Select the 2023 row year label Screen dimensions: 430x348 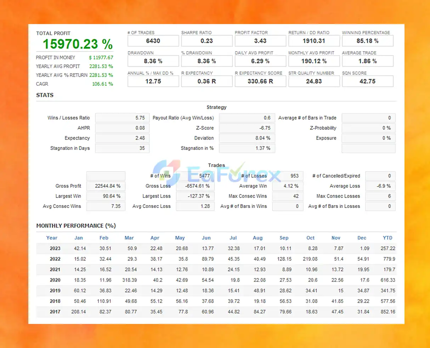[55, 249]
